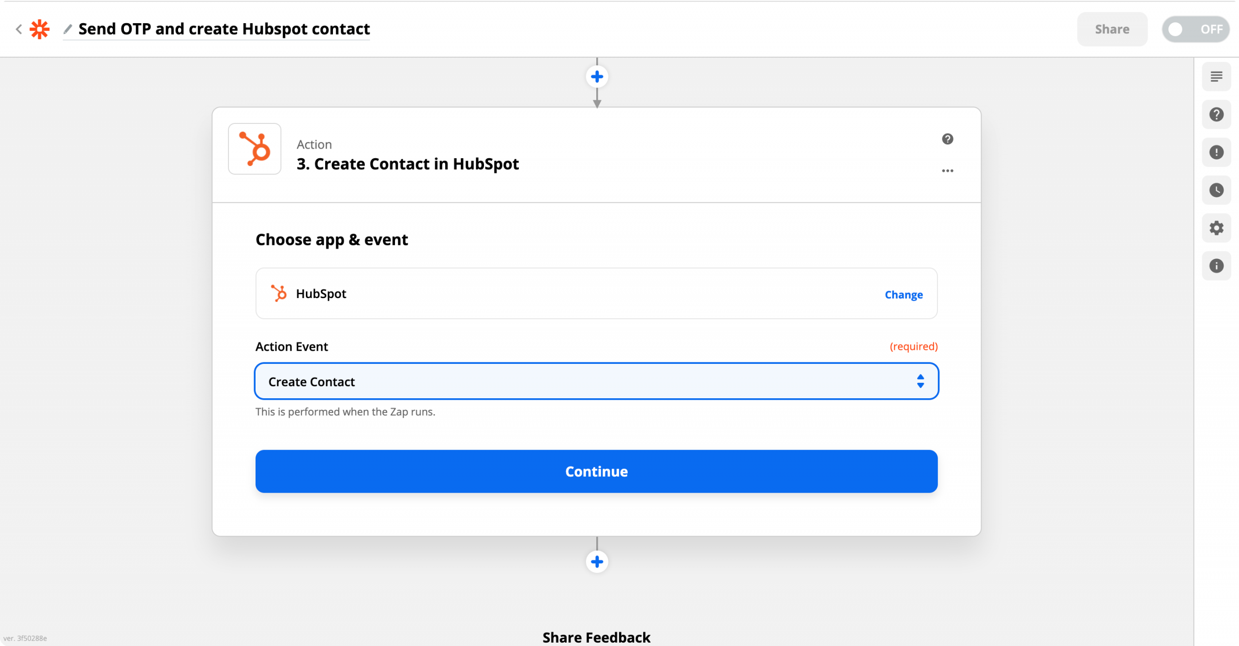The image size is (1239, 646).
Task: Go back using the left chevron arrow
Action: [x=18, y=29]
